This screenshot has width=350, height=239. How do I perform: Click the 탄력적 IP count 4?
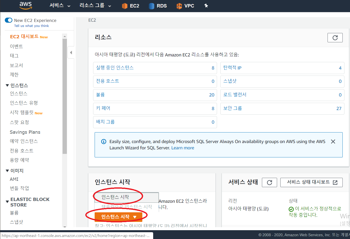tap(340, 68)
